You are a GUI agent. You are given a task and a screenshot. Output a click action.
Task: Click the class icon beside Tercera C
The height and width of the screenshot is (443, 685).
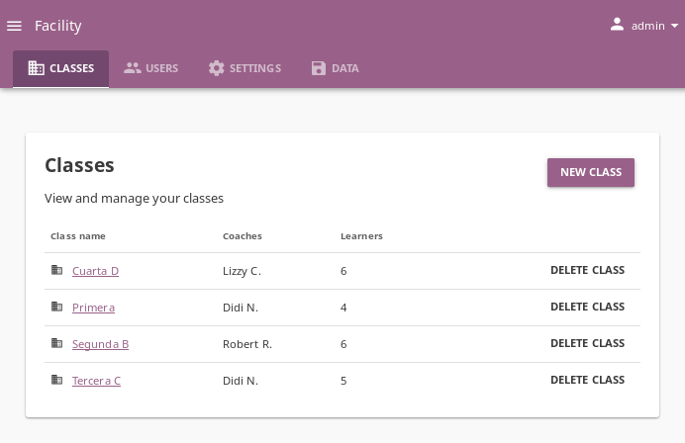[56, 380]
